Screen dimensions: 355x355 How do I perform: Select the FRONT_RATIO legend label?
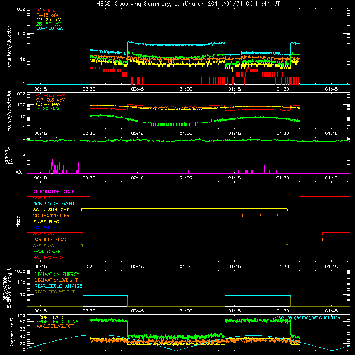coord(51,317)
